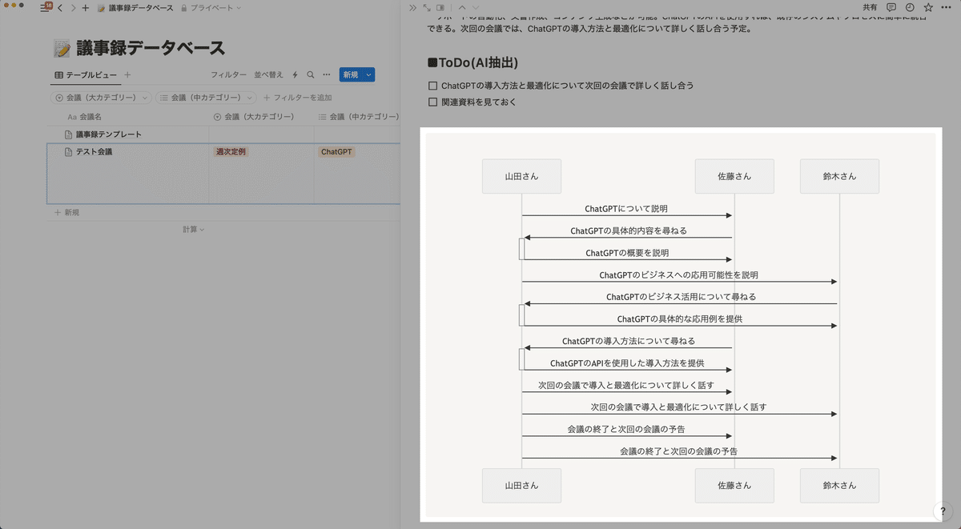Screen dimensions: 961x529
Task: Click the ChatGPTの具体的な応用例を提供 label
Action: click(x=680, y=319)
